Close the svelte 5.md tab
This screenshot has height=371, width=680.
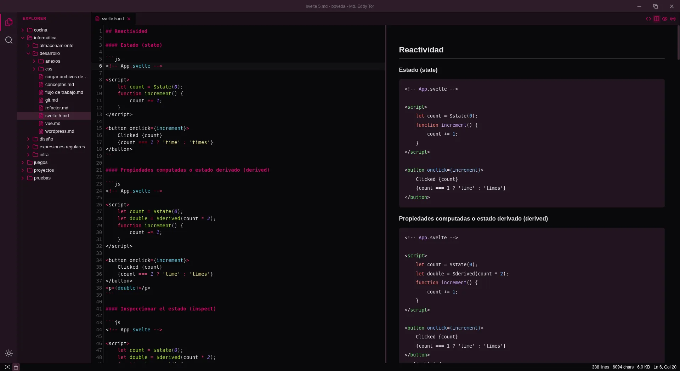129,19
